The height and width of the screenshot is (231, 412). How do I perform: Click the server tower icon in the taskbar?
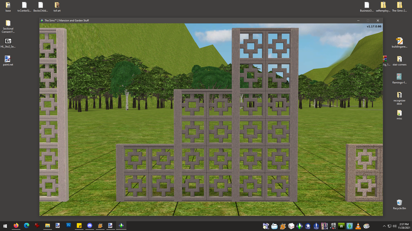point(333,226)
